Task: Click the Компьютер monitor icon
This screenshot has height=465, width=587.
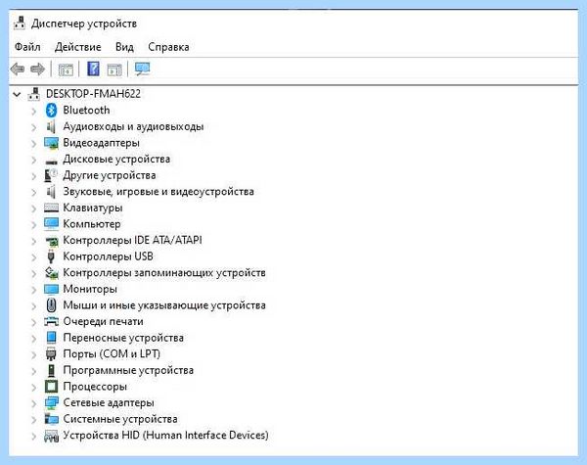Action: pos(51,224)
